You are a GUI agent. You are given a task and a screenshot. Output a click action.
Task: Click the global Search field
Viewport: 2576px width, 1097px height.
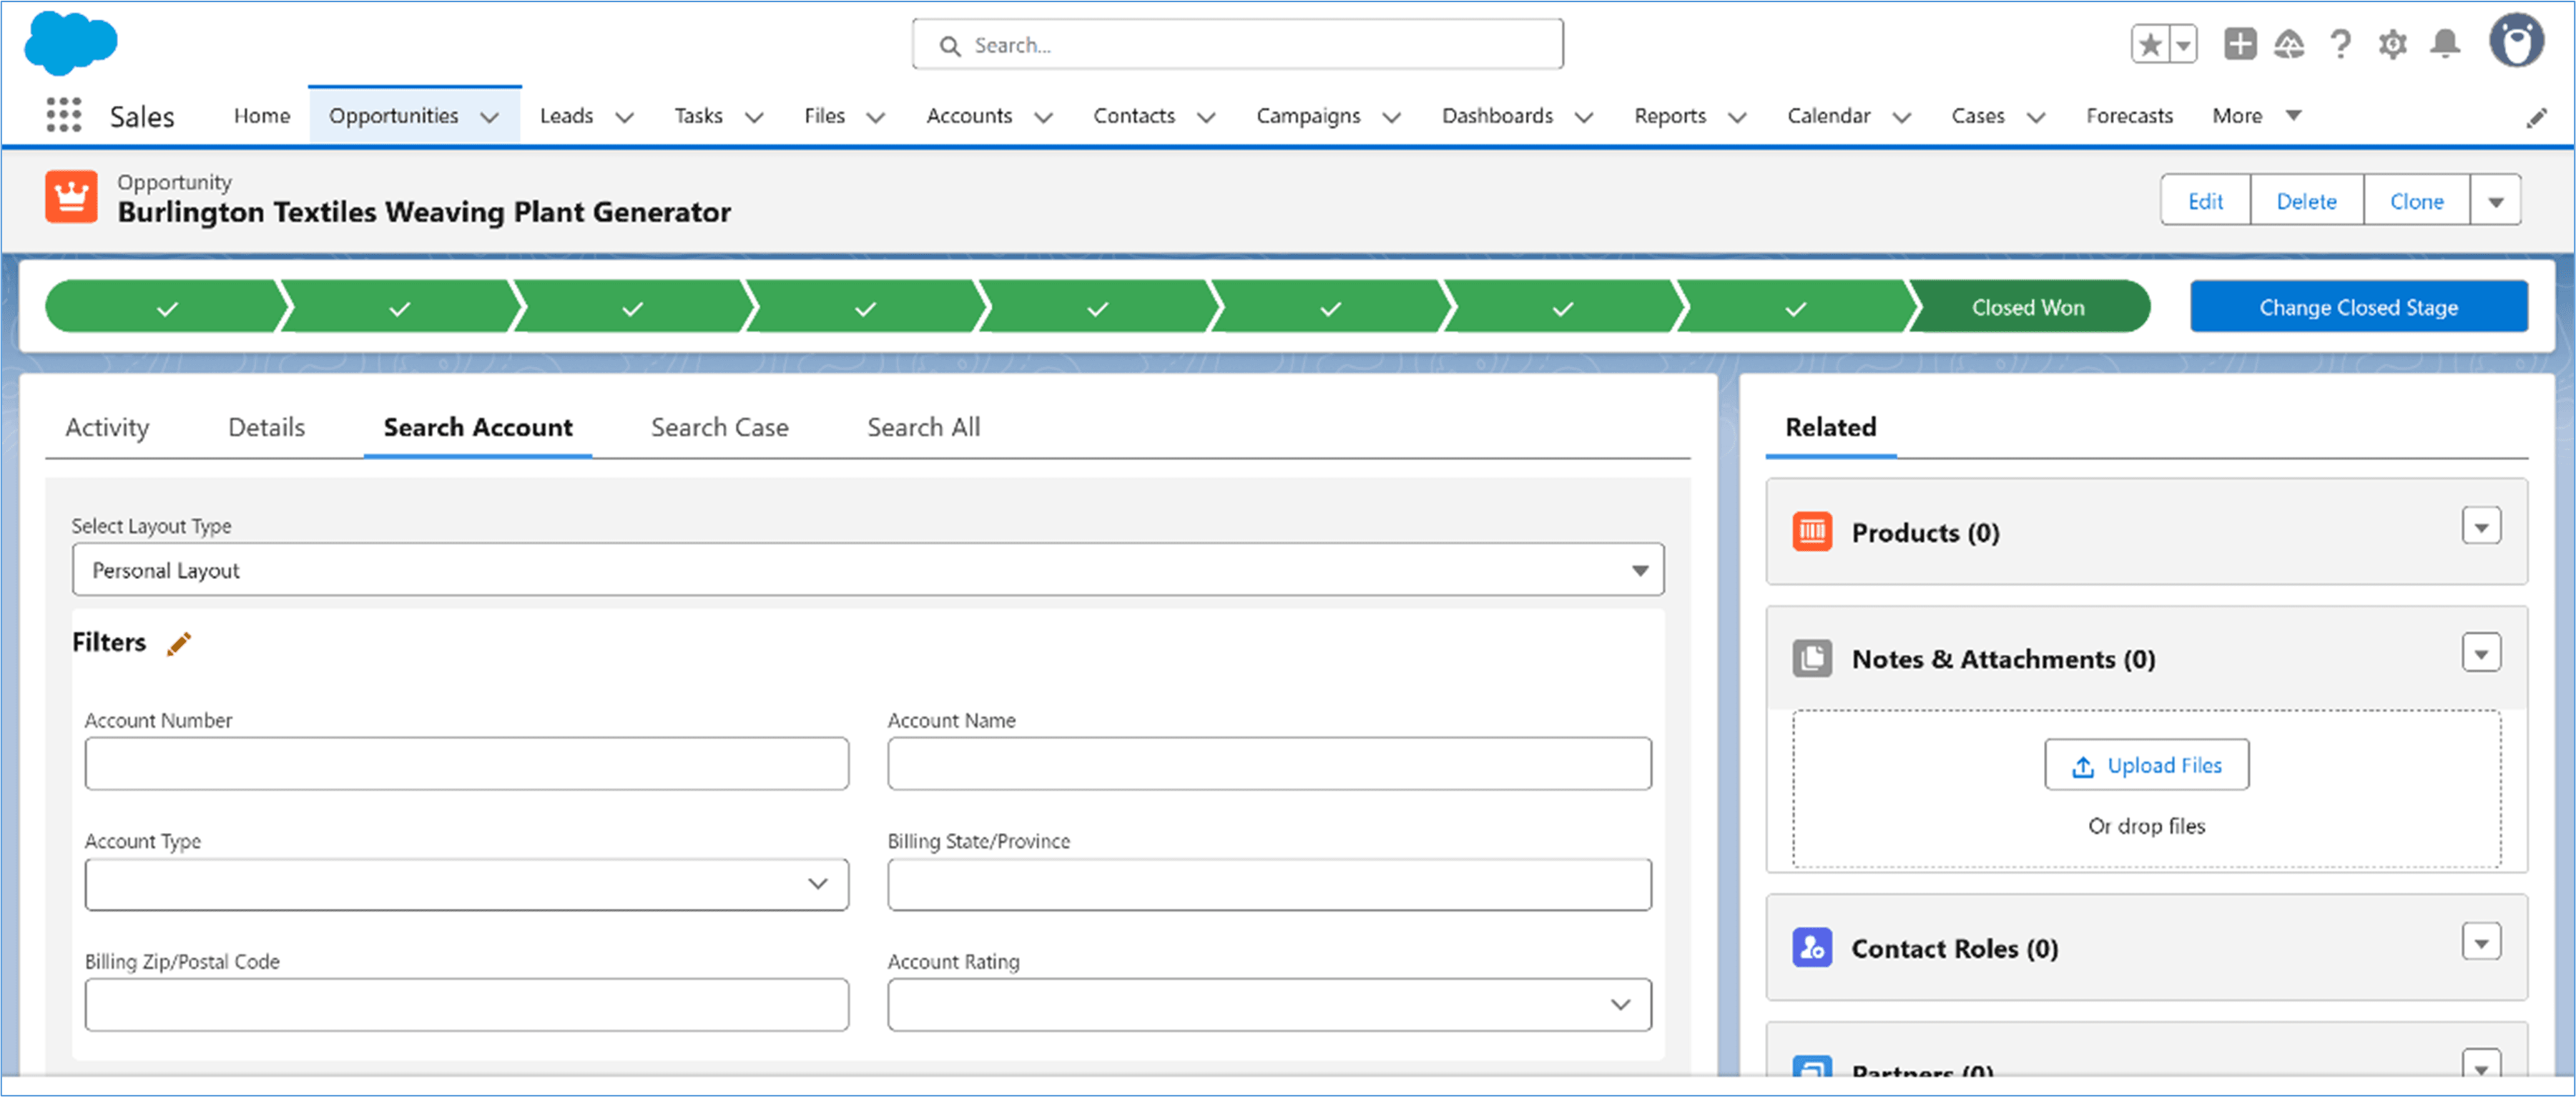pyautogui.click(x=1237, y=45)
